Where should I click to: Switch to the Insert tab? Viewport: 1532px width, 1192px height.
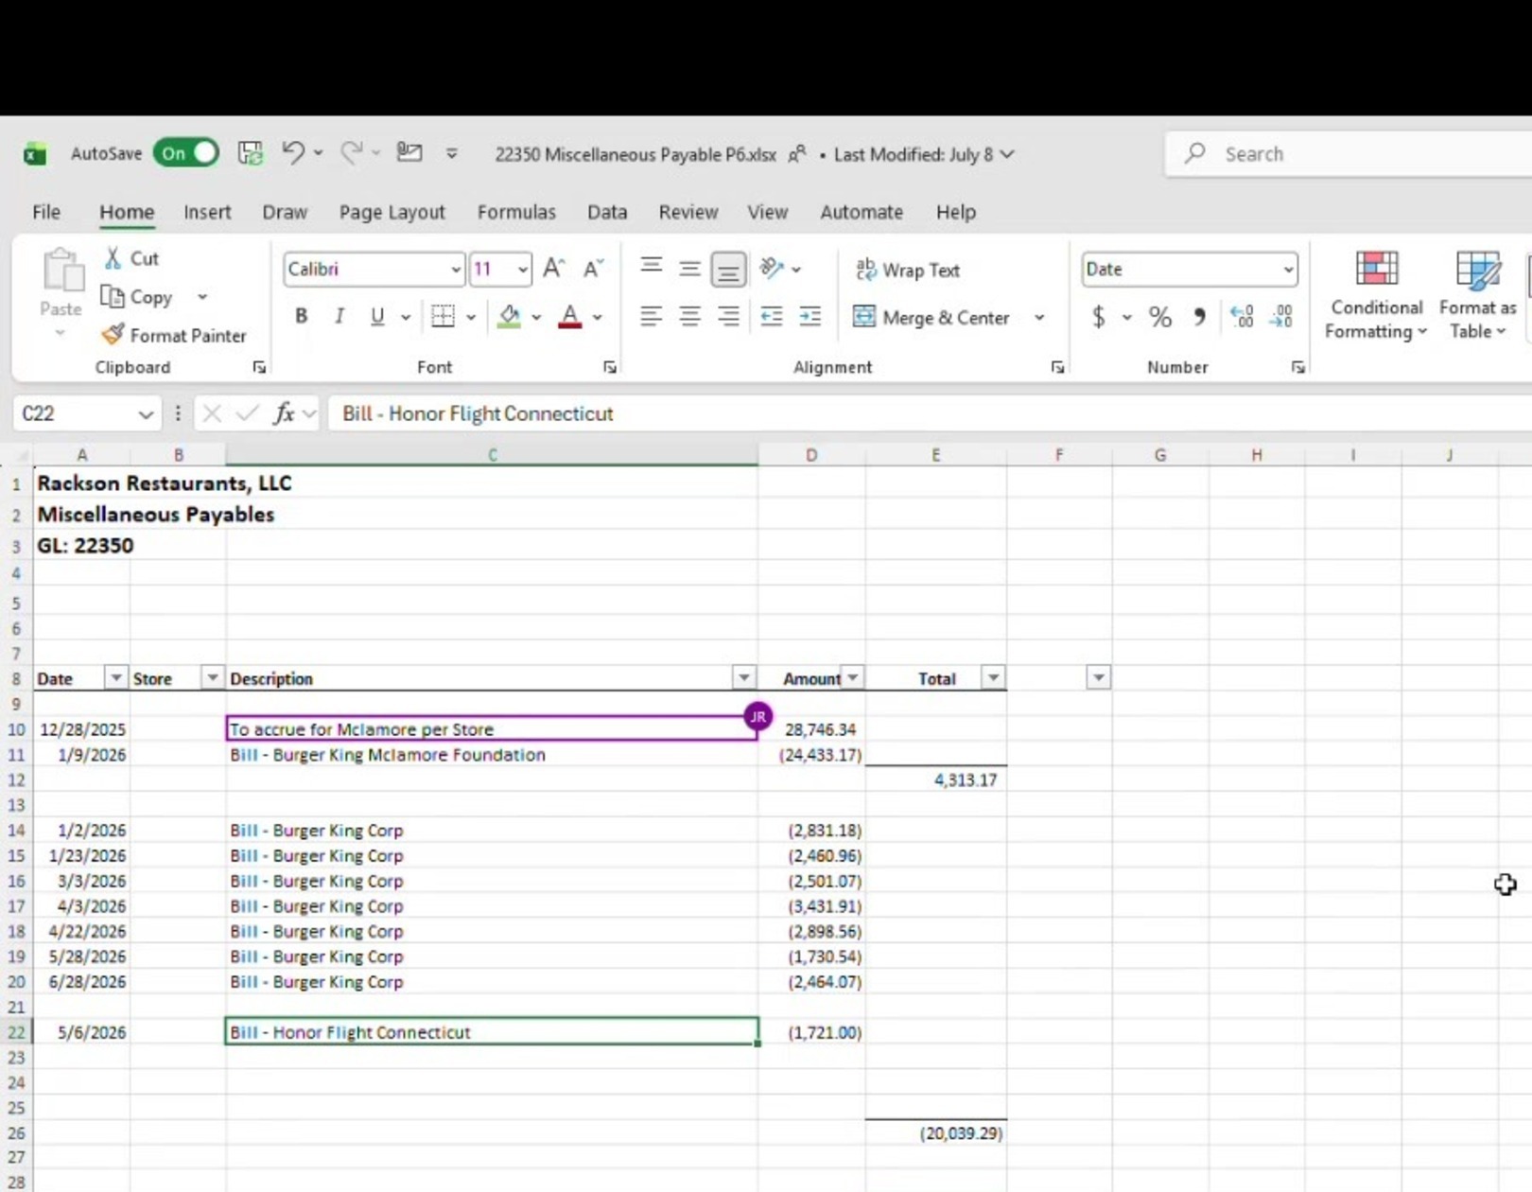point(207,212)
